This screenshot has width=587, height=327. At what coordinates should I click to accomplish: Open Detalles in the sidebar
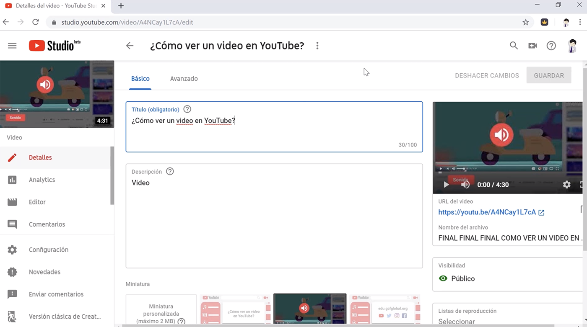click(x=55, y=157)
